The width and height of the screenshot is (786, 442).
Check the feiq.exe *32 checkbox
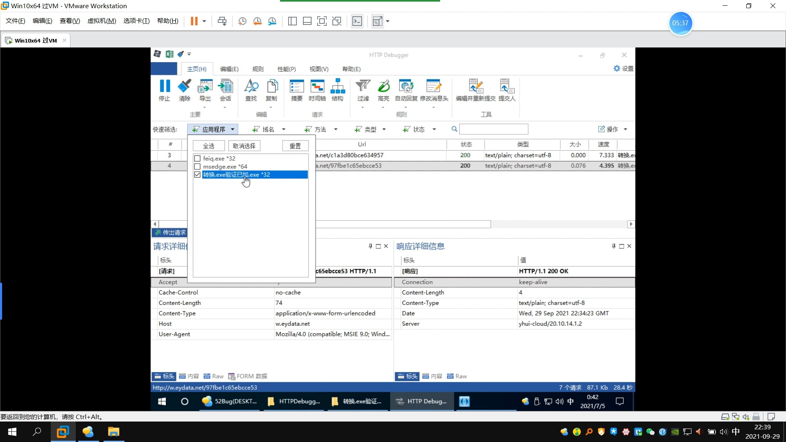pos(197,158)
